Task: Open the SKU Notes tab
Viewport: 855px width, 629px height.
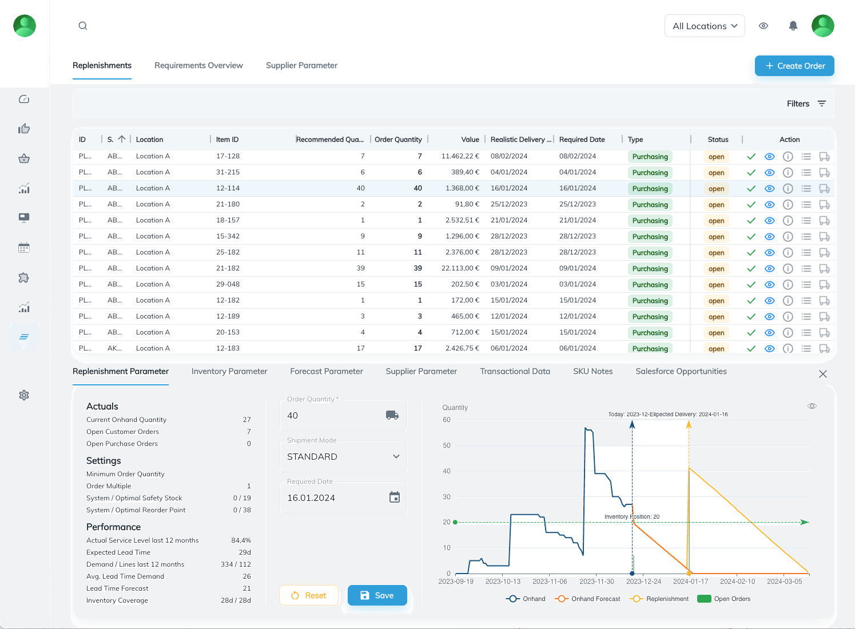Action: (592, 371)
